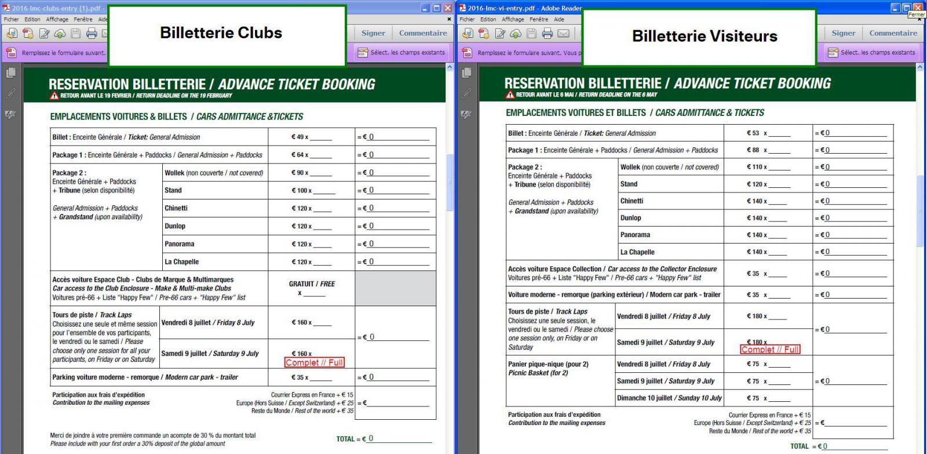Click Signer in clubs-entry window
The image size is (927, 454).
pos(373,33)
